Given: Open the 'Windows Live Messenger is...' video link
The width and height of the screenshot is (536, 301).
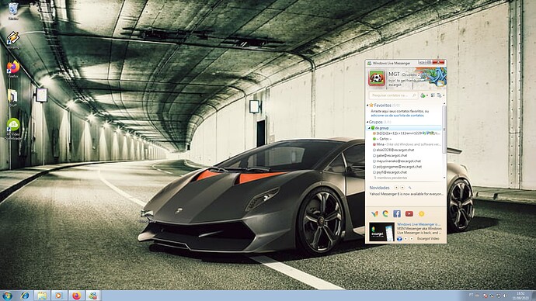Looking at the screenshot, I should click(418, 224).
